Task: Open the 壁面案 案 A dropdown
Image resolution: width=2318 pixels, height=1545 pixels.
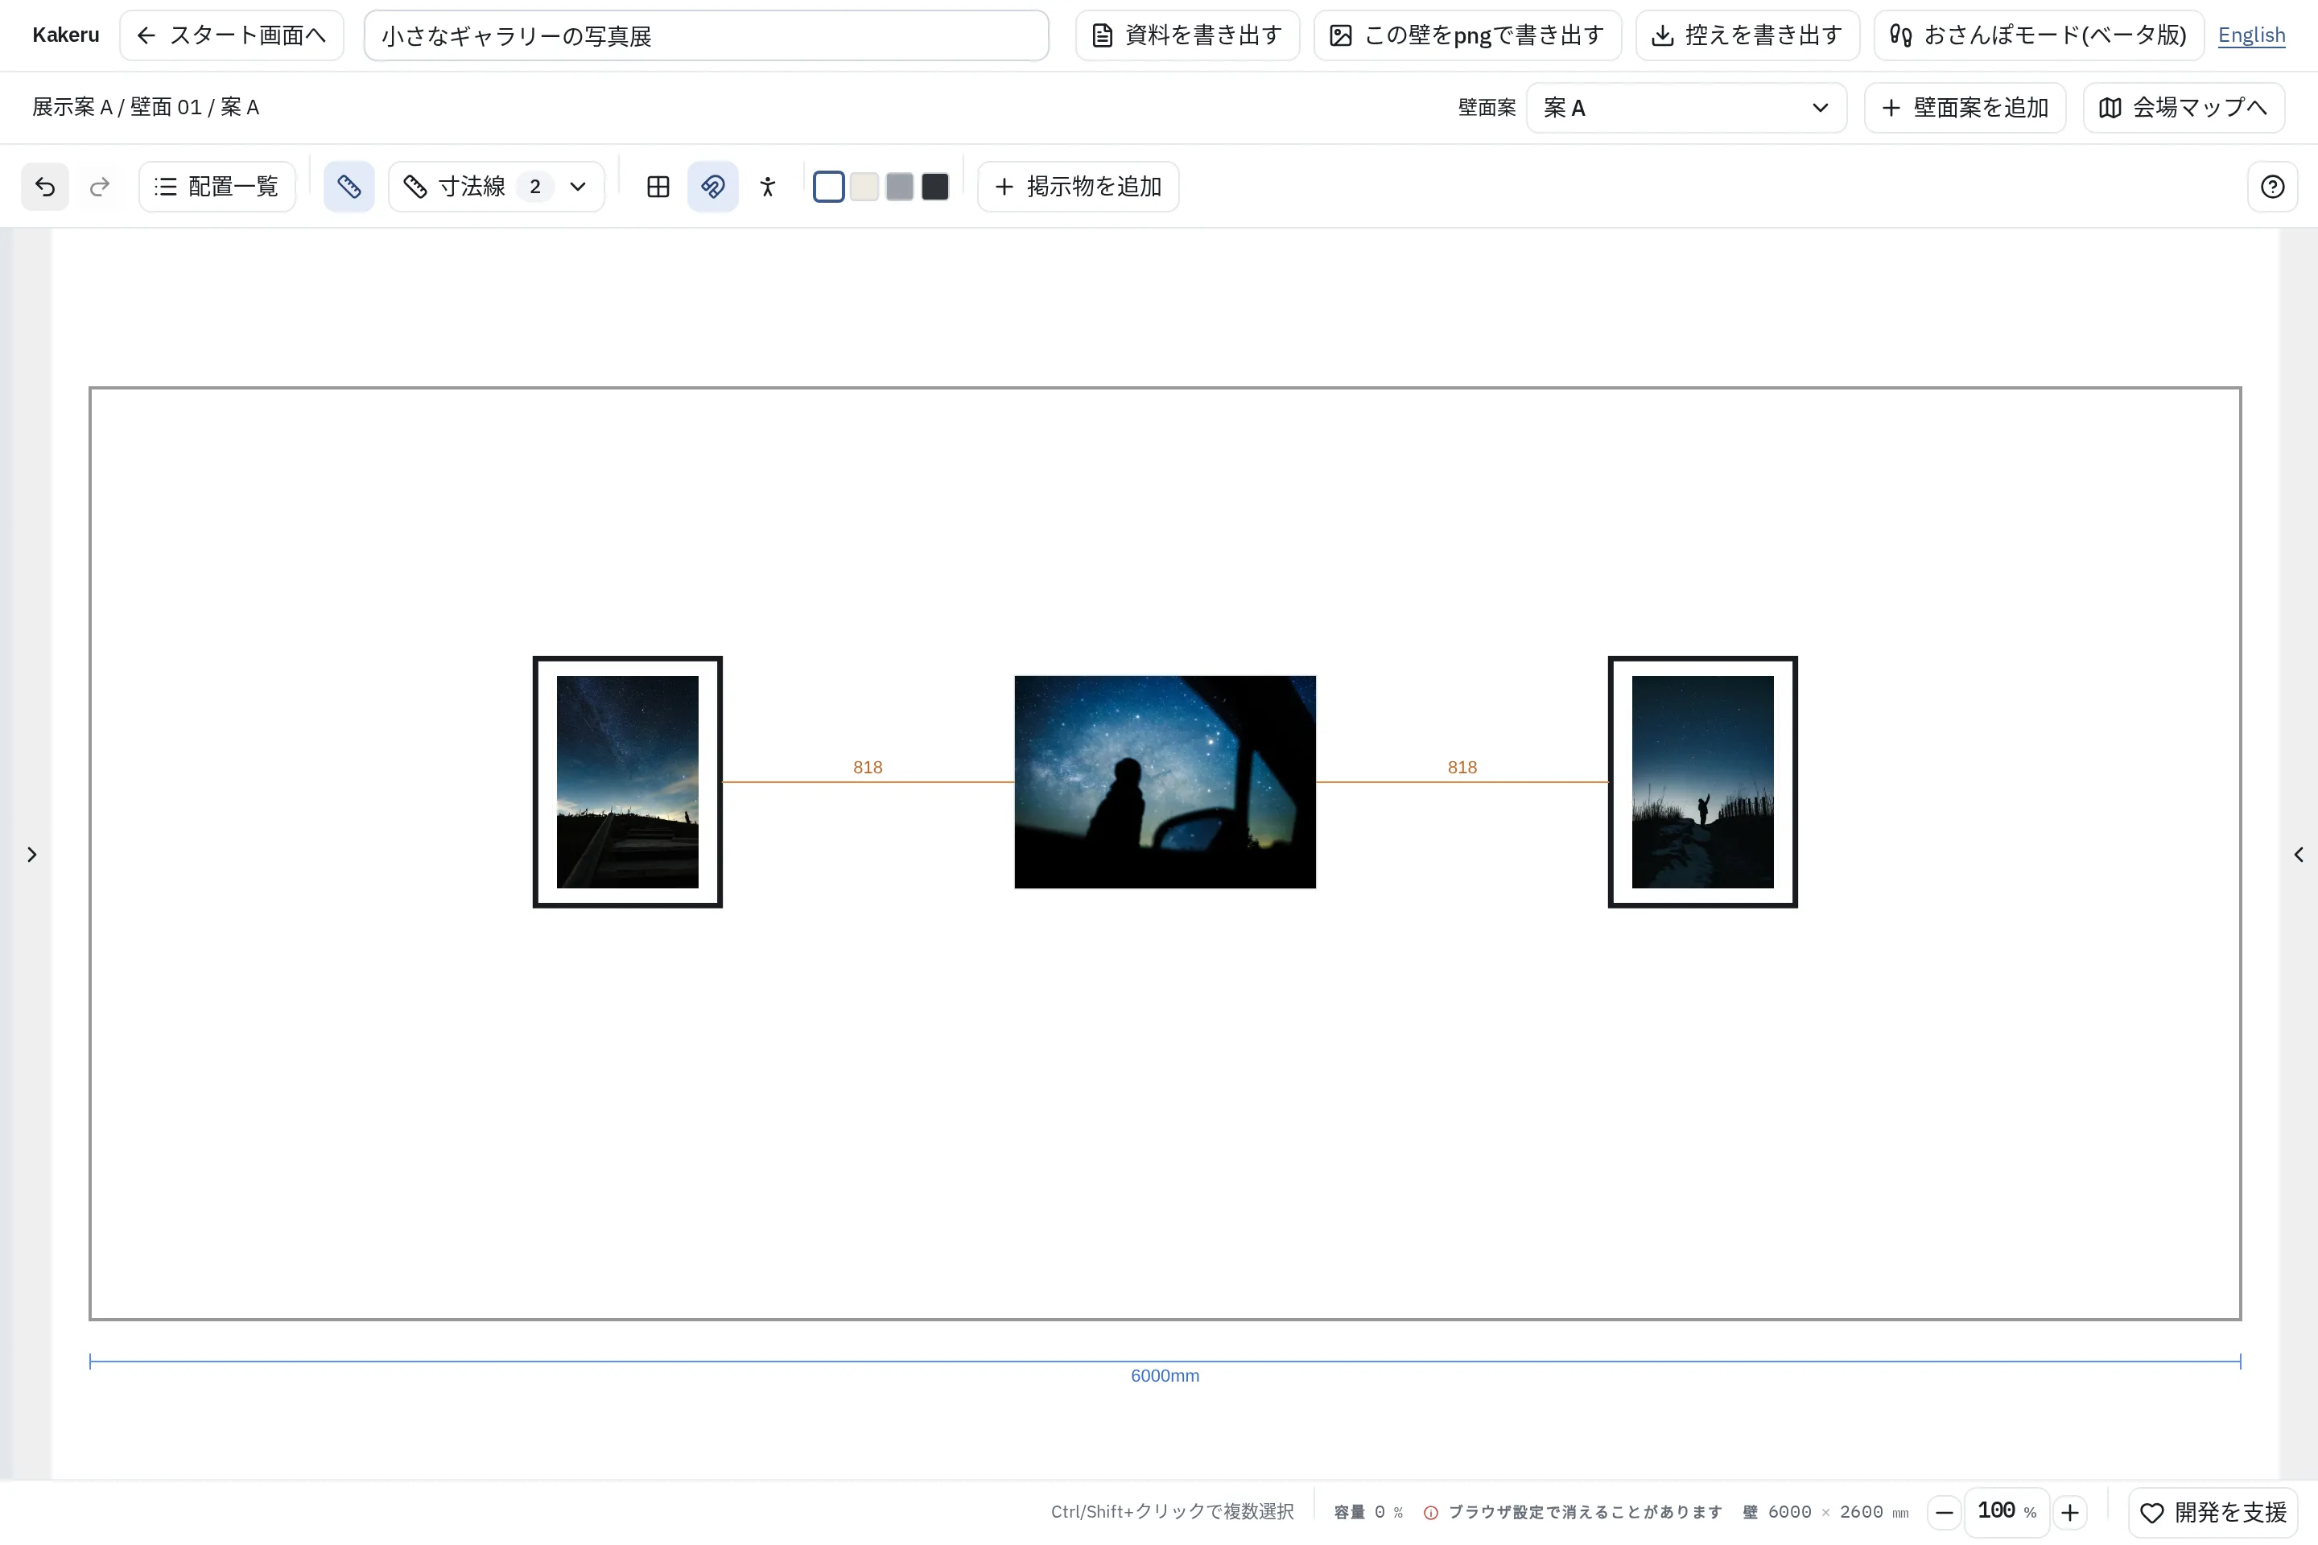Action: click(1686, 107)
